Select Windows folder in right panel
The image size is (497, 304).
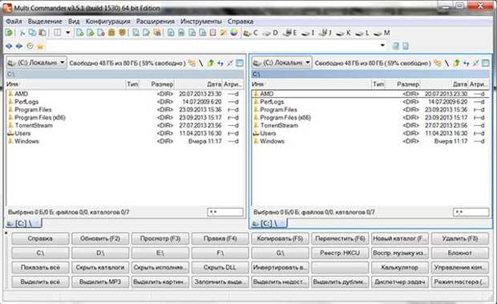[370, 141]
